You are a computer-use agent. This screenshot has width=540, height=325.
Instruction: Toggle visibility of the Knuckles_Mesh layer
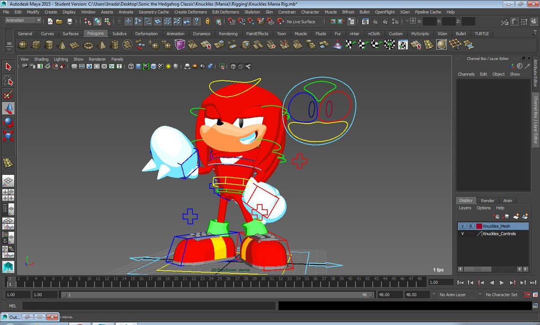(x=463, y=226)
